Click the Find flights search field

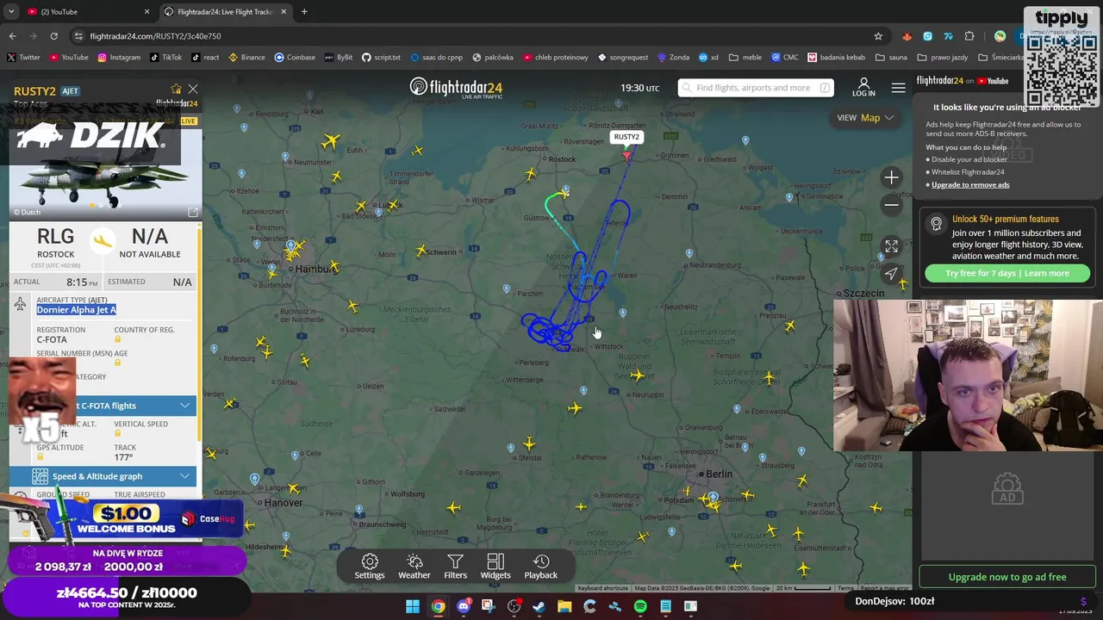[756, 88]
